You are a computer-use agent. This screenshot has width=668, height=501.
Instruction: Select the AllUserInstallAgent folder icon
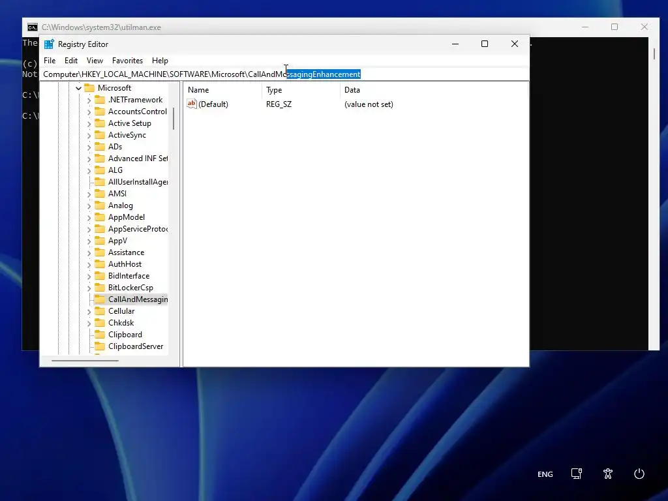point(100,182)
